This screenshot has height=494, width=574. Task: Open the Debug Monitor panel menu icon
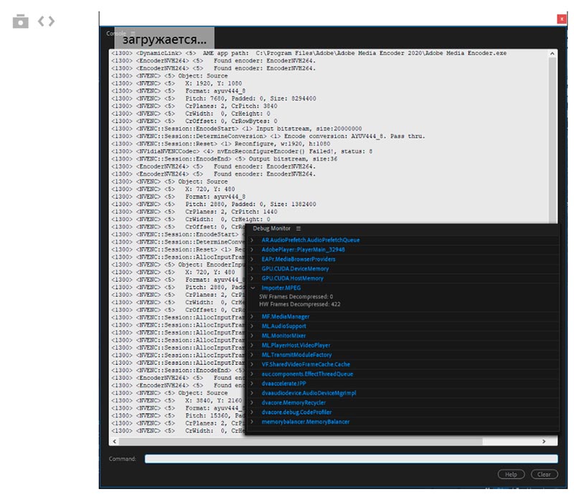(x=298, y=228)
